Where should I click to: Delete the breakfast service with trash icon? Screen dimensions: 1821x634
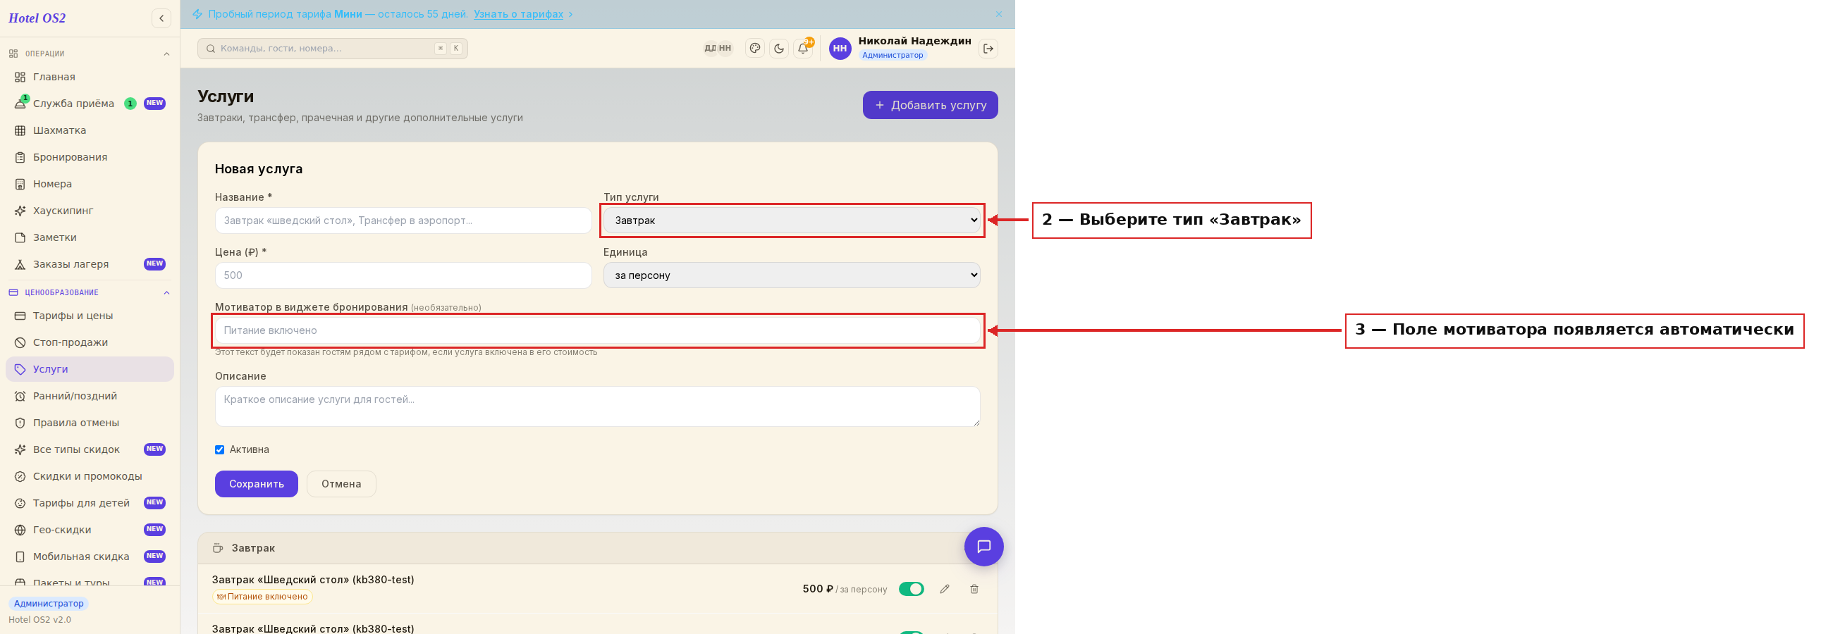tap(974, 589)
